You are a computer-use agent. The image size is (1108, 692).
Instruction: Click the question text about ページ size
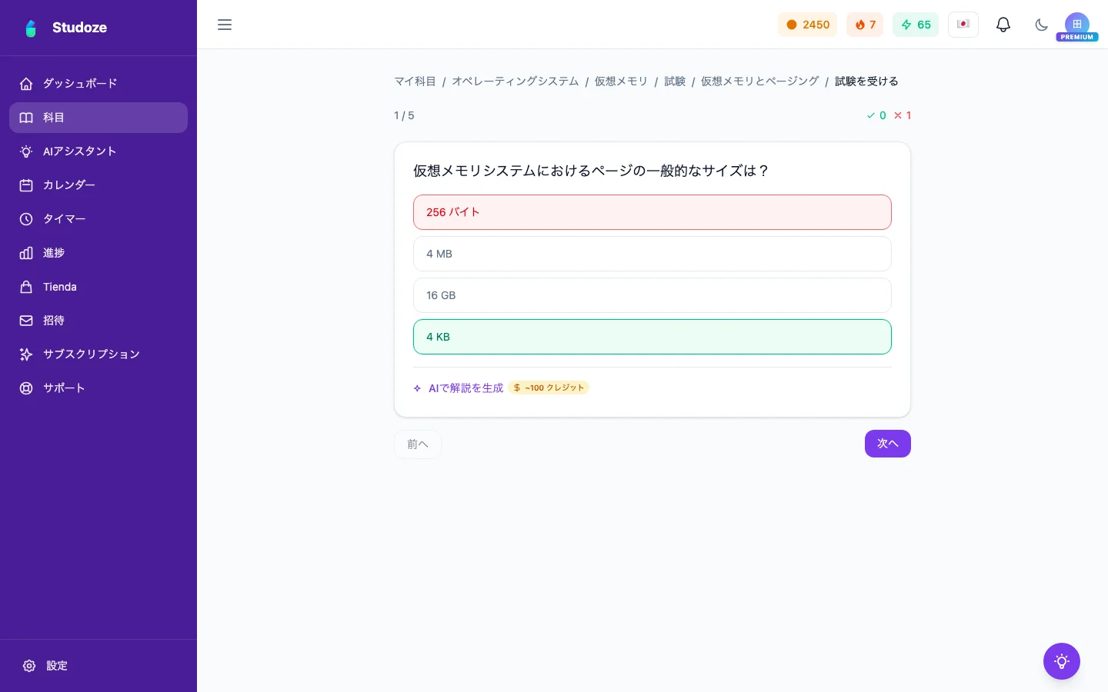[x=592, y=171]
